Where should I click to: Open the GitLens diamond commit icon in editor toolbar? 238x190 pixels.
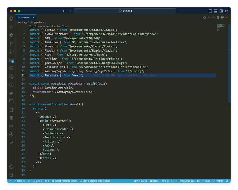pyautogui.click(x=209, y=18)
